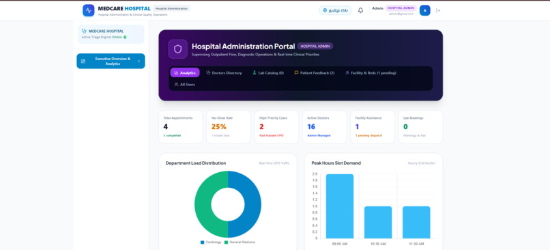Click the shield icon in portal banner
Viewport: 550px width, 250px height.
(x=178, y=49)
